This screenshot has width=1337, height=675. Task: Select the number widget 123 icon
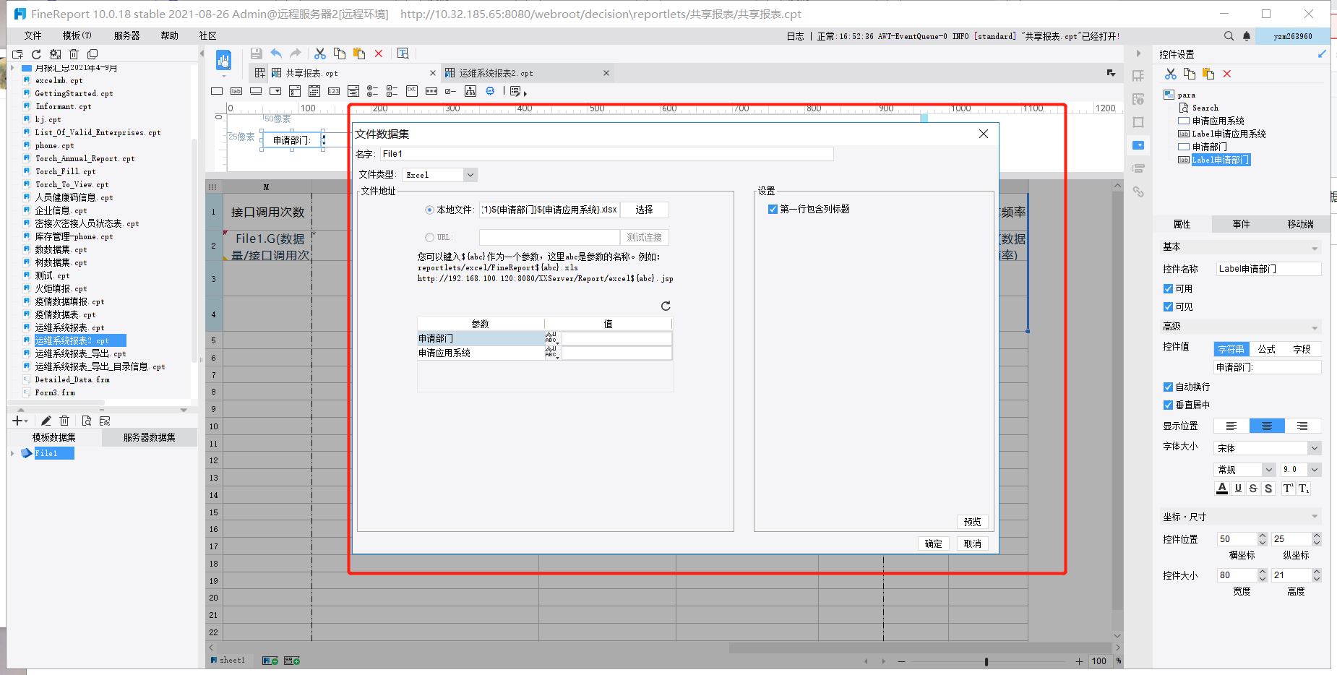pos(334,91)
